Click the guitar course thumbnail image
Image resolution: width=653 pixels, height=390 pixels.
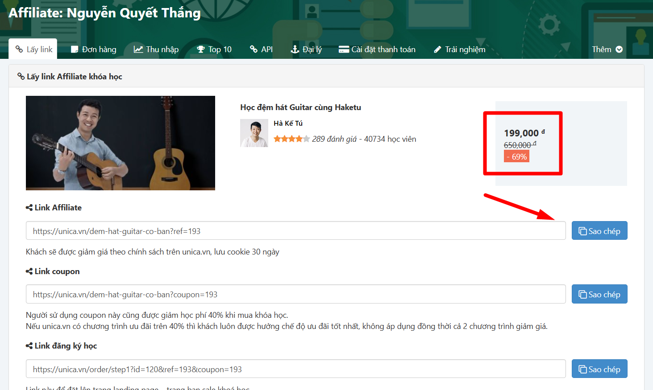point(121,143)
